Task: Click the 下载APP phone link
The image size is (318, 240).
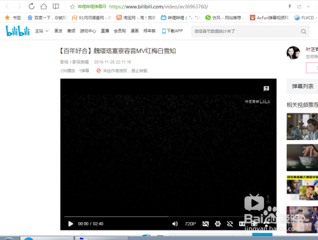Action: coord(172,31)
